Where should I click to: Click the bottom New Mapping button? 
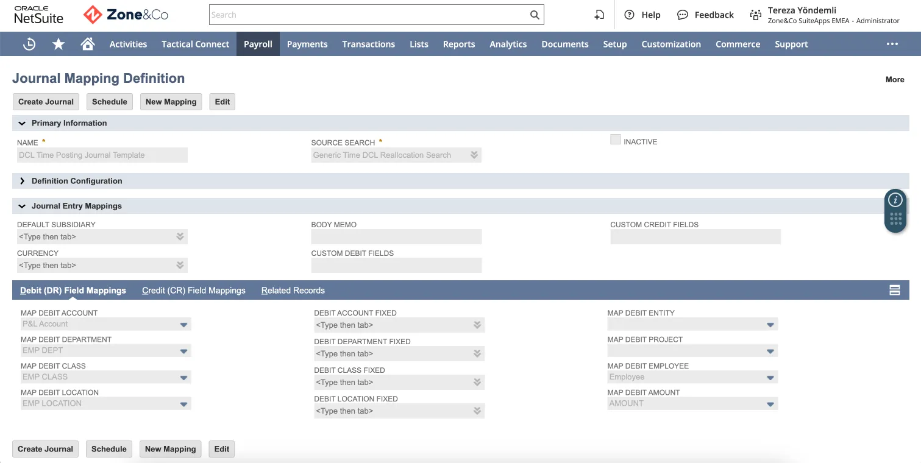coord(171,449)
